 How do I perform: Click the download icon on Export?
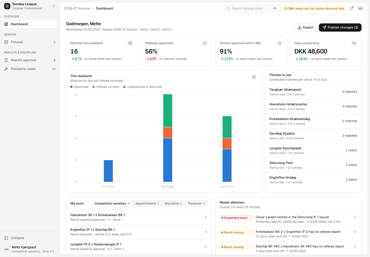300,27
